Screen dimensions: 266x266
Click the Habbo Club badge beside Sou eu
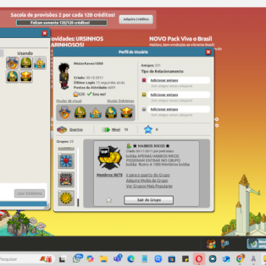point(79,94)
